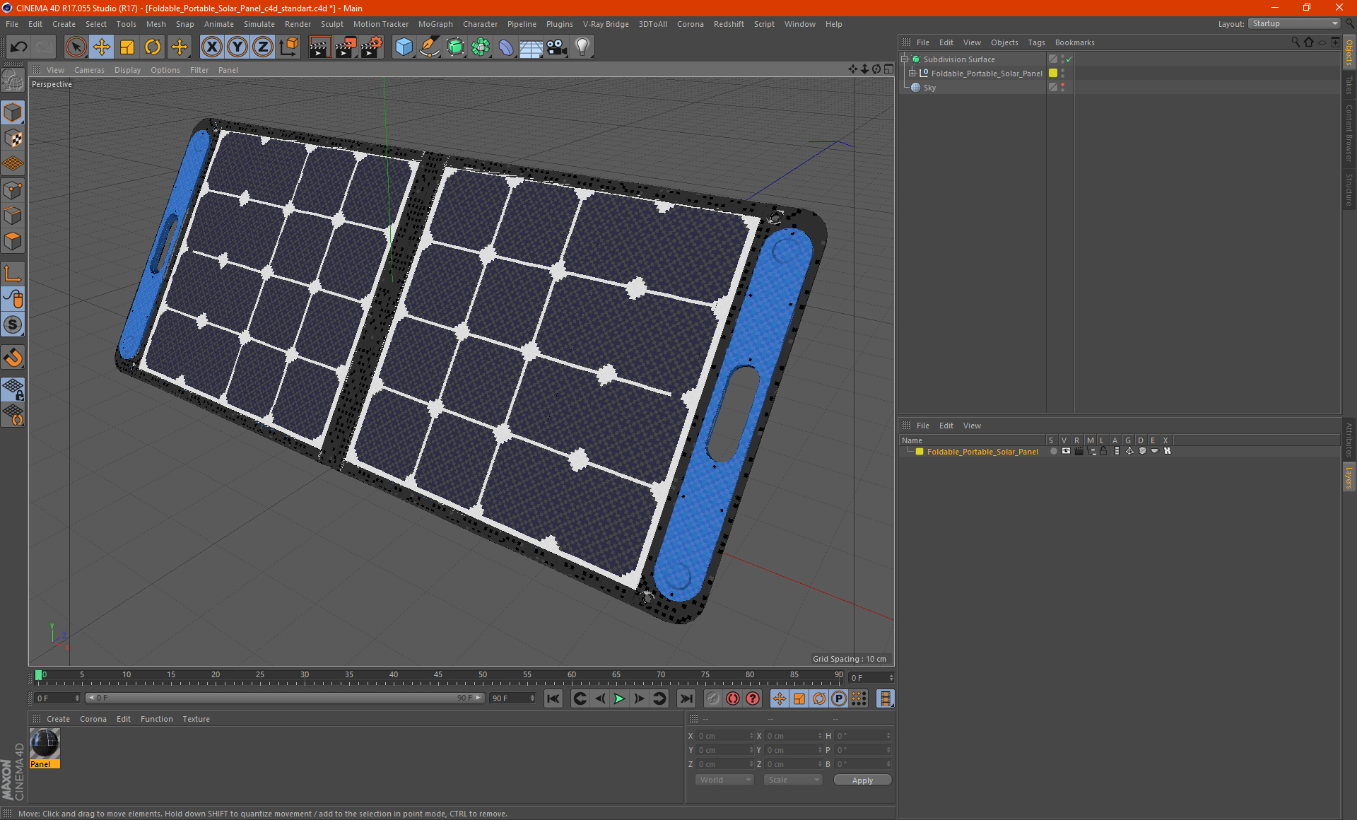Image resolution: width=1357 pixels, height=820 pixels.
Task: Render the active view
Action: 319,47
